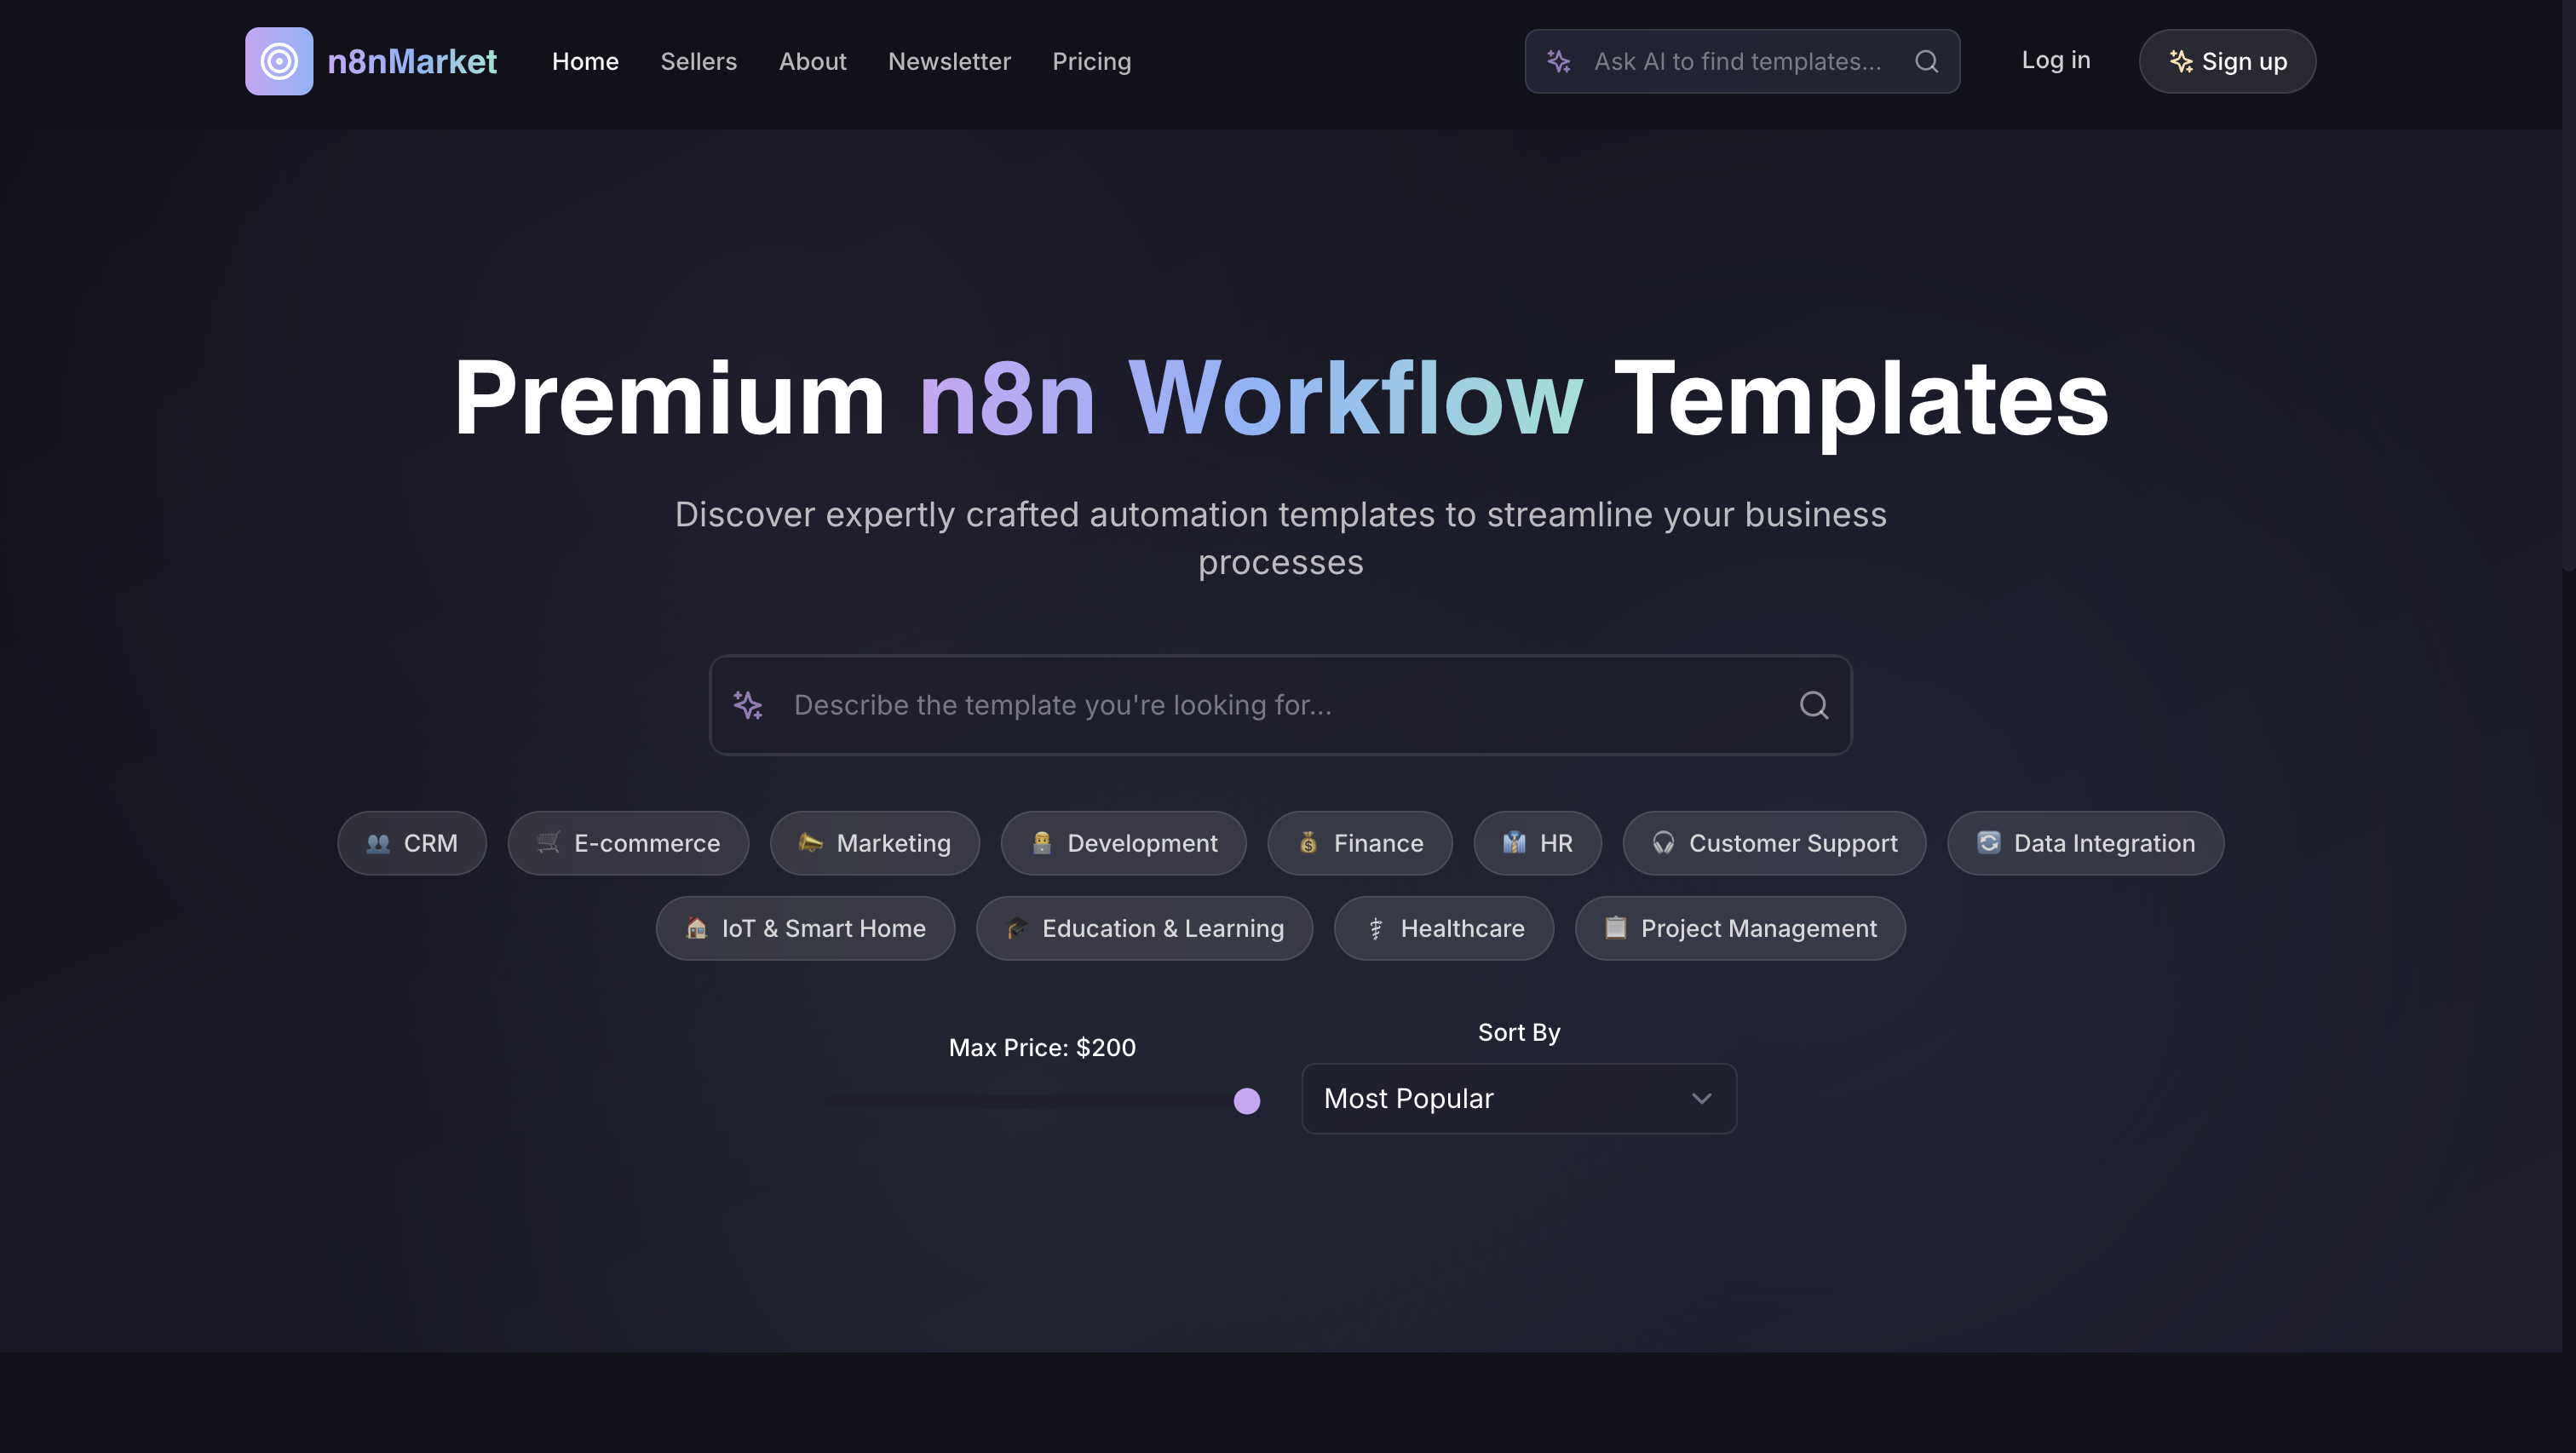Click the headphones icon on Customer Support

(x=1662, y=843)
